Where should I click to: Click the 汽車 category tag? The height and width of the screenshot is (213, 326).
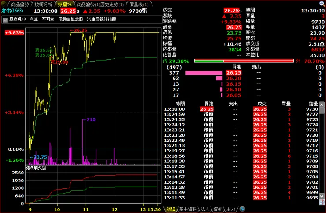(33, 19)
